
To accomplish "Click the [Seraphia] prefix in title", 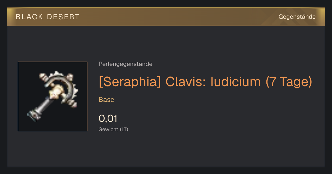I will tap(130, 81).
